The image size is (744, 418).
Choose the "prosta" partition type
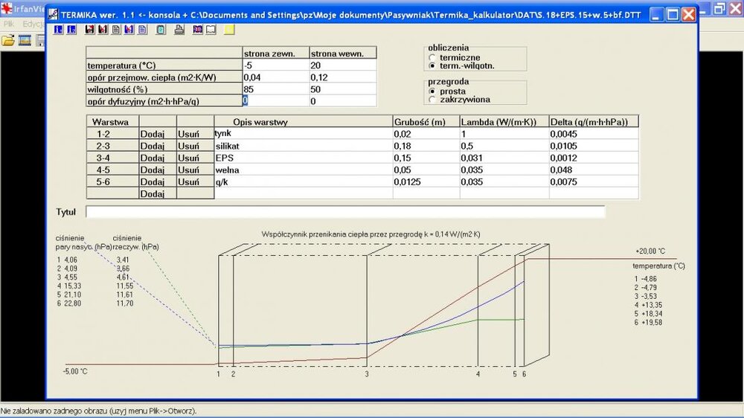[432, 91]
